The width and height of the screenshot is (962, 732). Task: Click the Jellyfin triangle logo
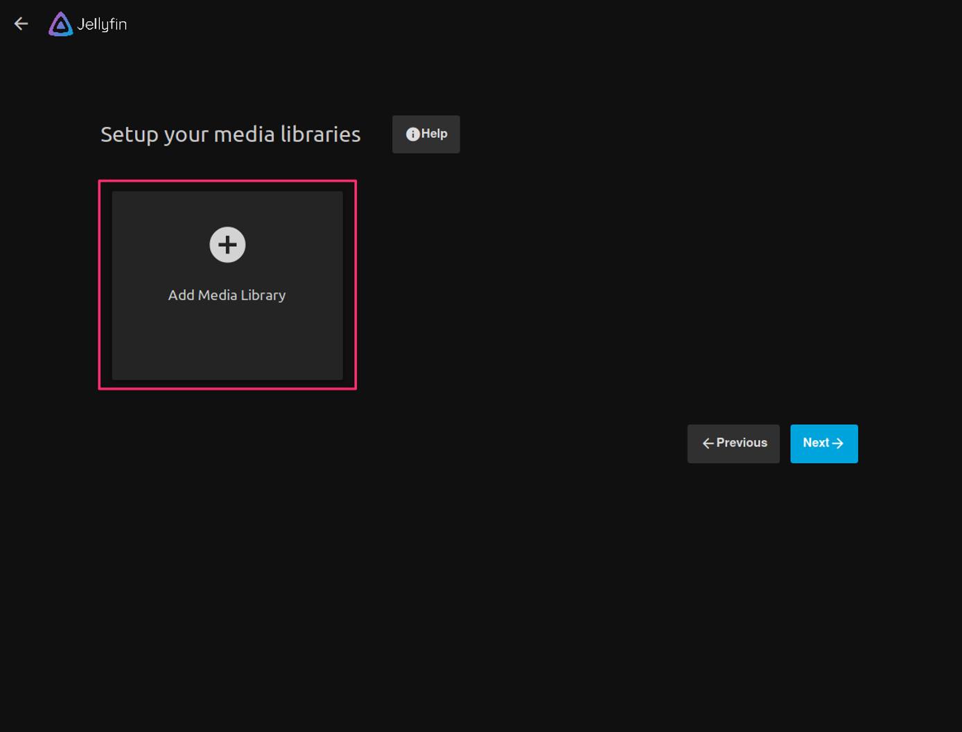(x=60, y=24)
